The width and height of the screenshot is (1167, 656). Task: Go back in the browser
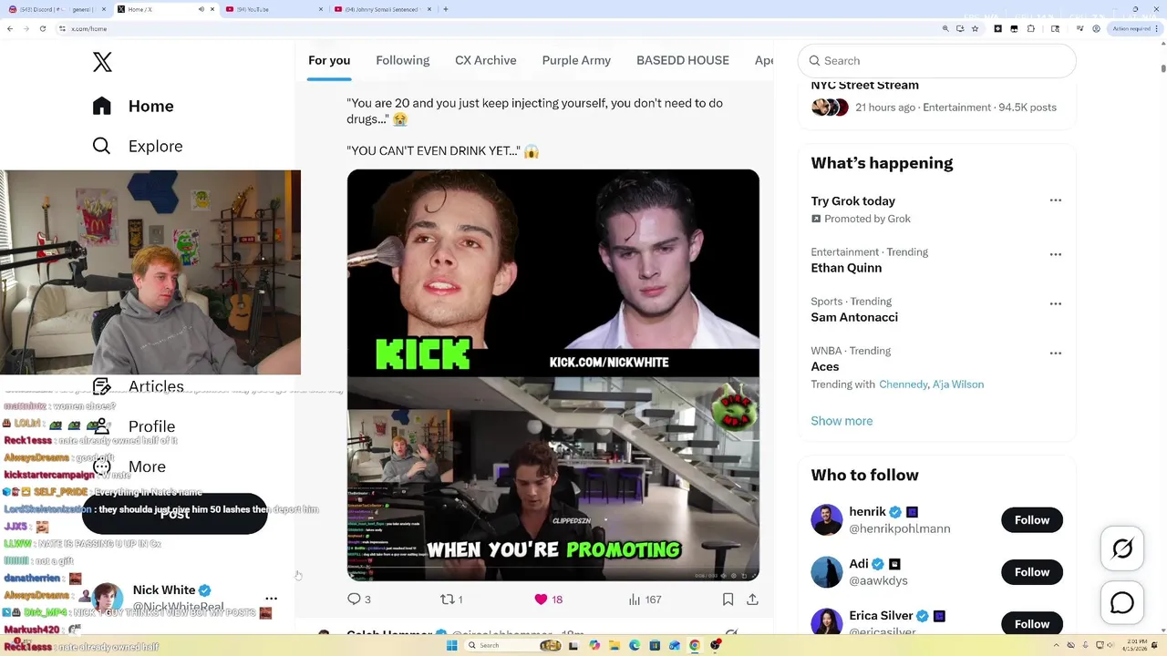[10, 28]
